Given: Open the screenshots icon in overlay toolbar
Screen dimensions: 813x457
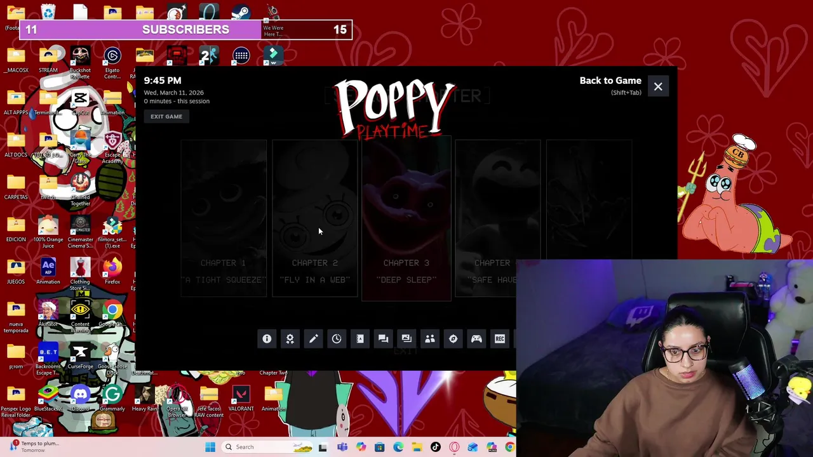Looking at the screenshot, I should click(406, 339).
